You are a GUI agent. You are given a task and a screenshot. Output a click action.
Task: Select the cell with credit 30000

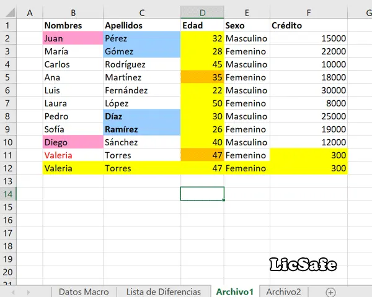tap(309, 90)
